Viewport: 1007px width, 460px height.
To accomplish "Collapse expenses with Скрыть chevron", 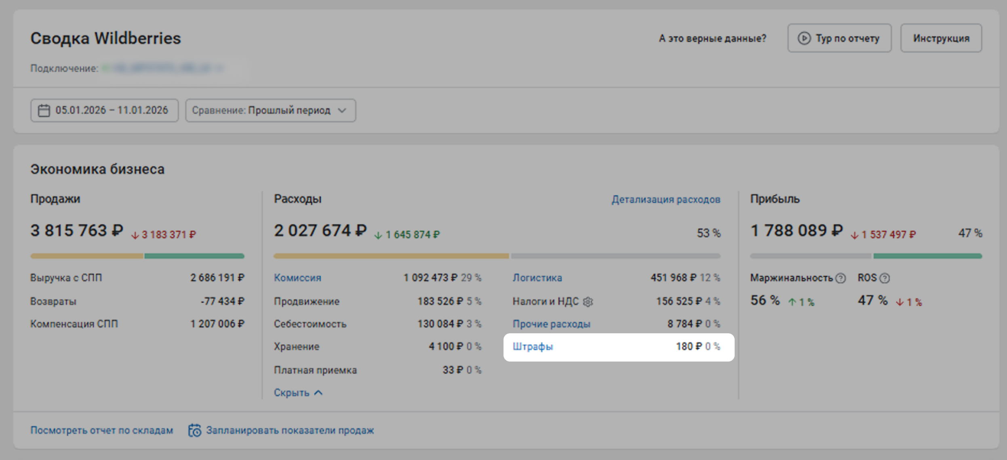I will (318, 393).
